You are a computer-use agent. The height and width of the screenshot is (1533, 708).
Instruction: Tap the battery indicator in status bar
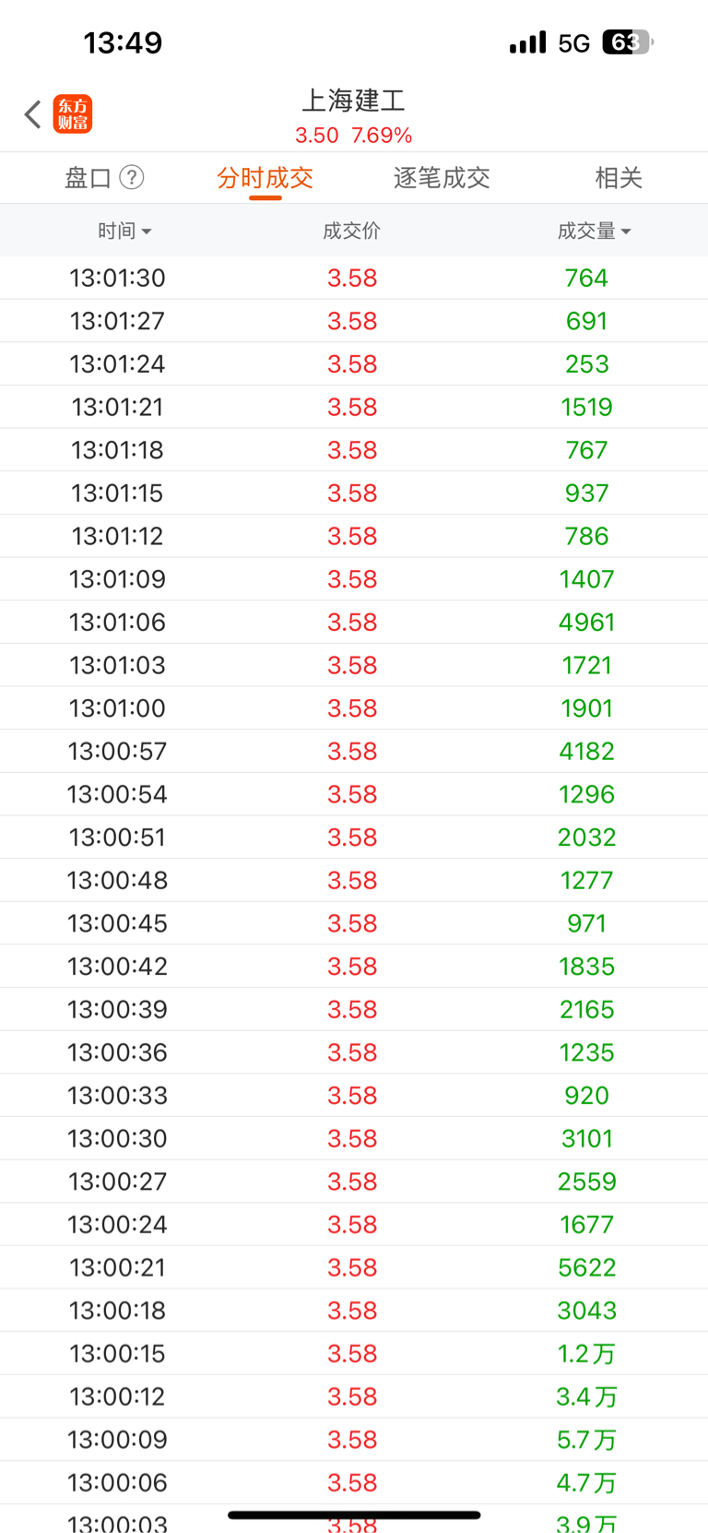coord(628,42)
